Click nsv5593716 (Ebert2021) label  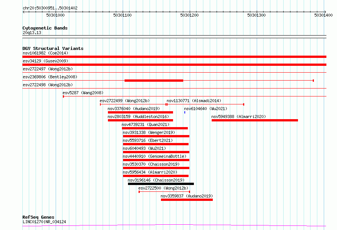point(148,140)
